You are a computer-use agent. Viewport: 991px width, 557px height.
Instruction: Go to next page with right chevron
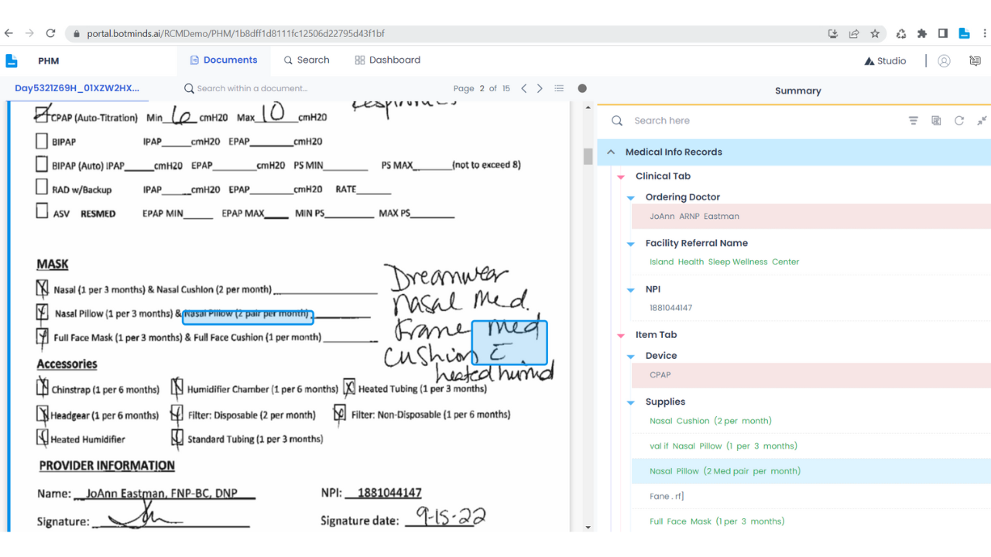pyautogui.click(x=540, y=88)
